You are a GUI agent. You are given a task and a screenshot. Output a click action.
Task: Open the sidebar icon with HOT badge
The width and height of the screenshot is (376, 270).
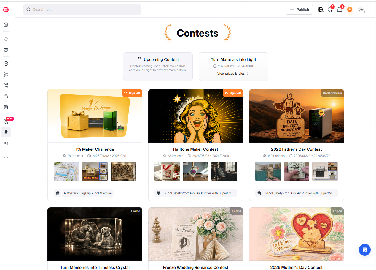coord(6,121)
